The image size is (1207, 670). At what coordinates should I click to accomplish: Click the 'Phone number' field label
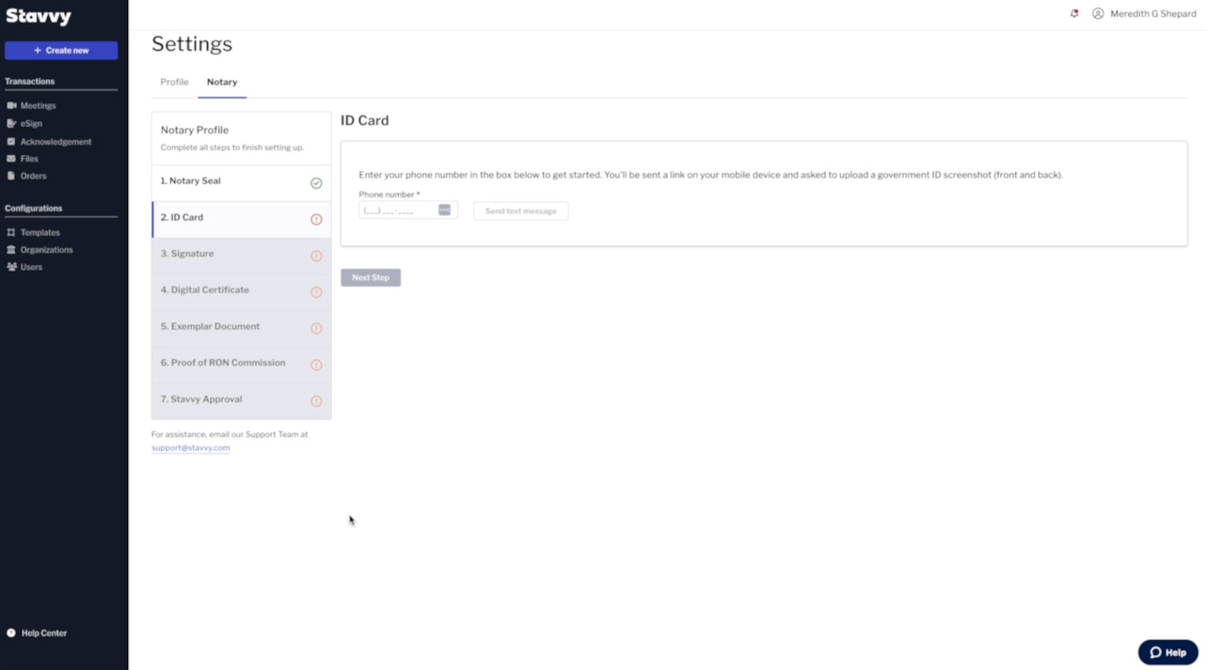pyautogui.click(x=387, y=195)
